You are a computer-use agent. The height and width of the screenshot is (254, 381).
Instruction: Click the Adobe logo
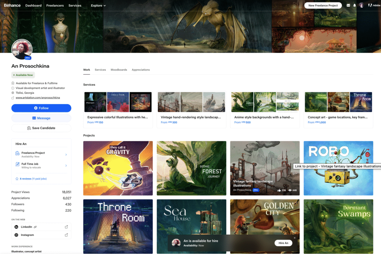coord(373,5)
